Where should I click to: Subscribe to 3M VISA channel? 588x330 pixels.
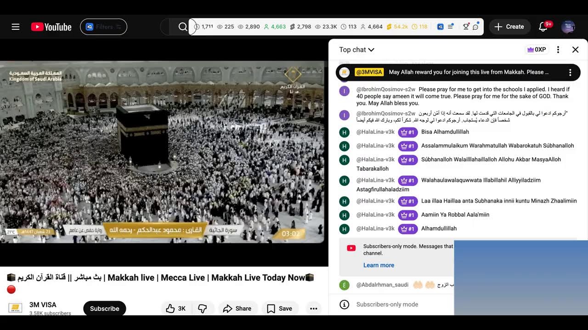104,308
